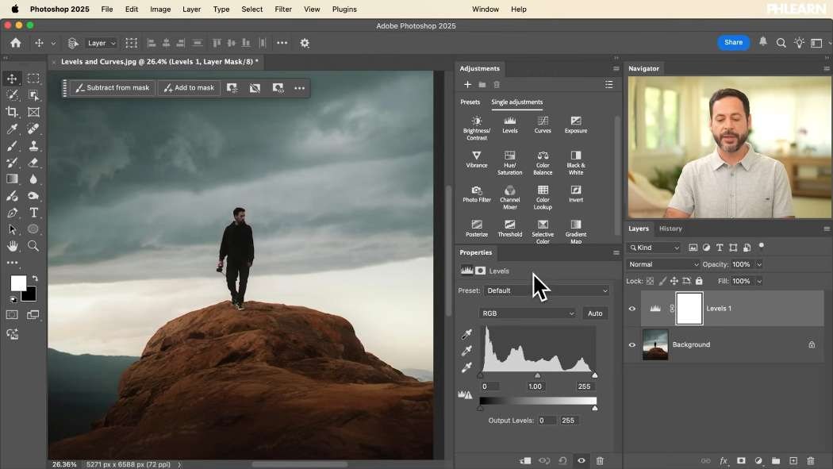The width and height of the screenshot is (833, 469).
Task: Click the Levels 1 layer mask thumbnail
Action: (x=689, y=309)
